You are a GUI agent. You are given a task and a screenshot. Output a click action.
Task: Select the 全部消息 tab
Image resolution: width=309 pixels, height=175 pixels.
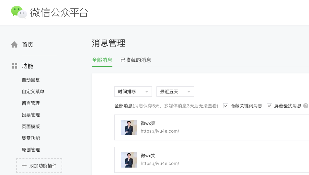pos(102,60)
